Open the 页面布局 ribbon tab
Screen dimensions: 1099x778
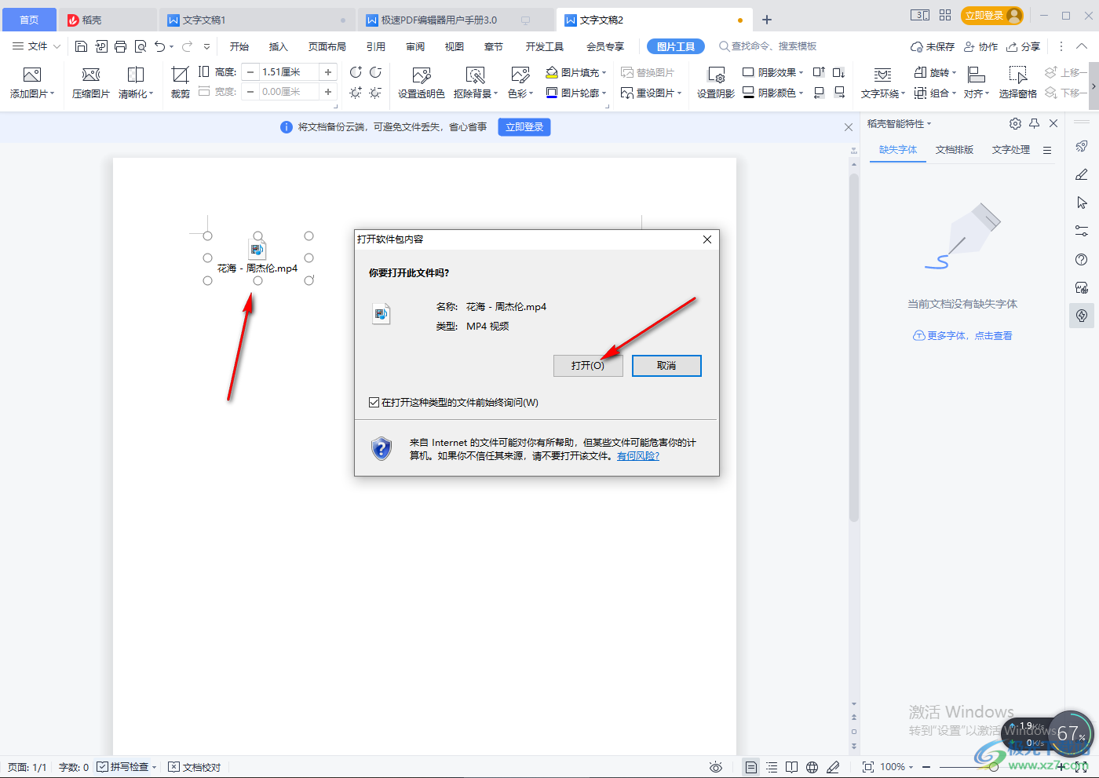pos(327,46)
